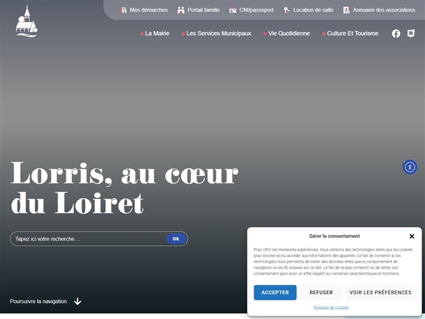This screenshot has height=319, width=425.
Task: Open Mes démarches link
Action: [149, 10]
